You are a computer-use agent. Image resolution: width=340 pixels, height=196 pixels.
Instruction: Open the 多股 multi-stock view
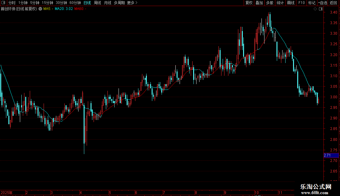[270, 3]
